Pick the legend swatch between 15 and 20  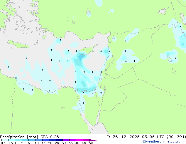[x=45, y=140]
